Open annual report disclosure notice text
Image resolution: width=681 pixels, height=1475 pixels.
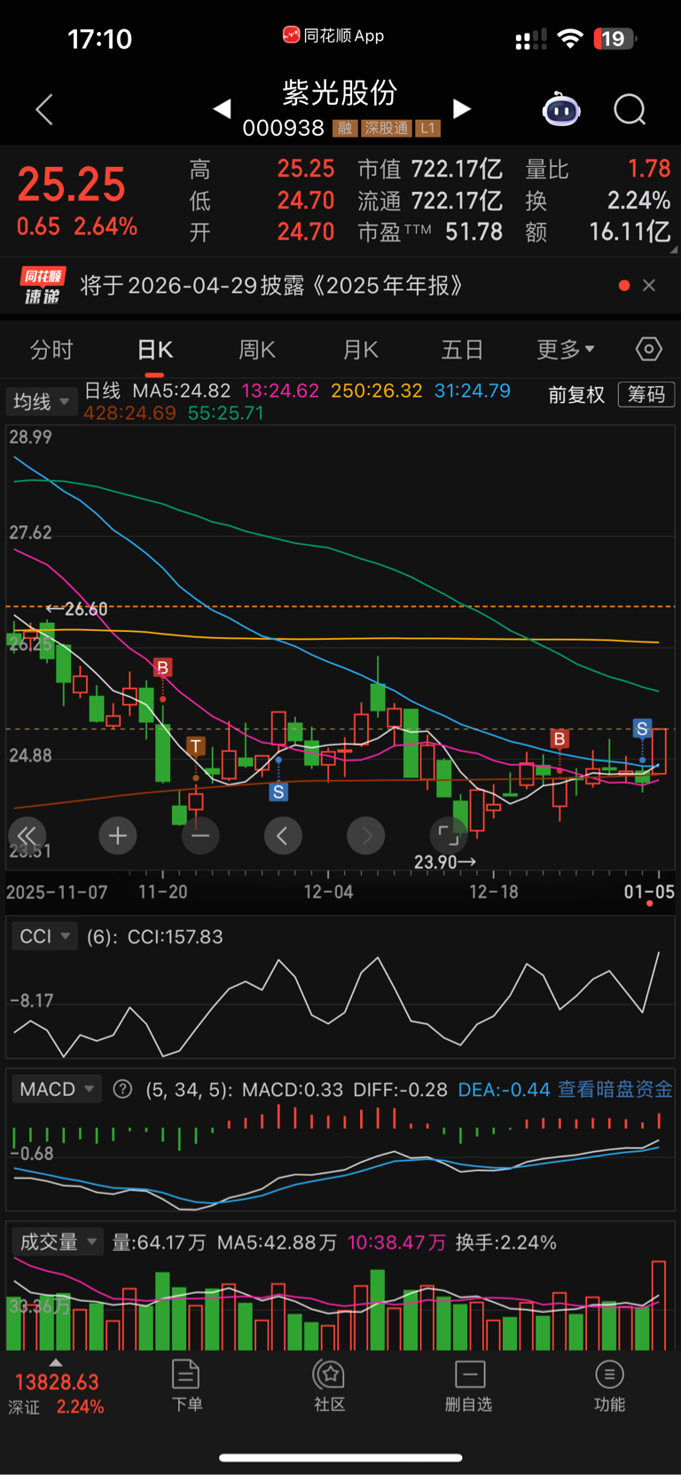tap(271, 285)
